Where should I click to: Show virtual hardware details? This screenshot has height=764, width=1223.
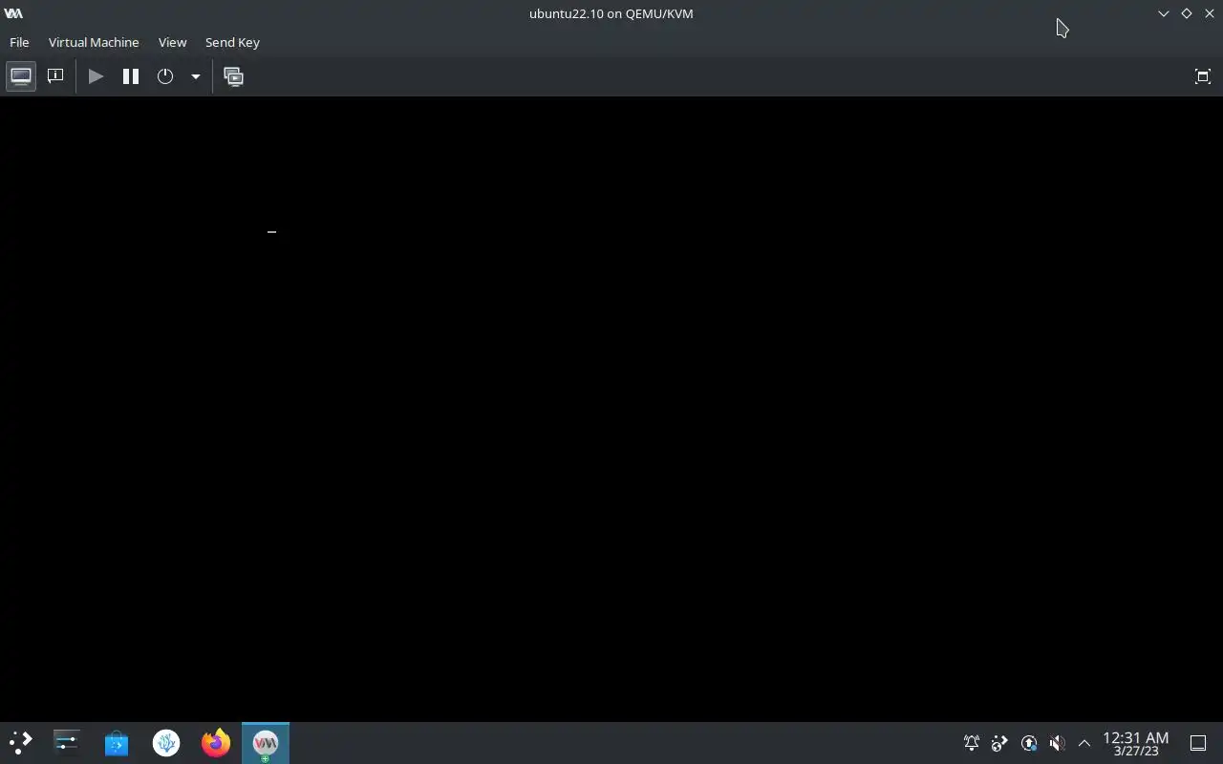coord(55,76)
